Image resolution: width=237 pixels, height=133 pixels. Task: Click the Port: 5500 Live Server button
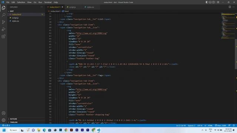tap(220, 126)
